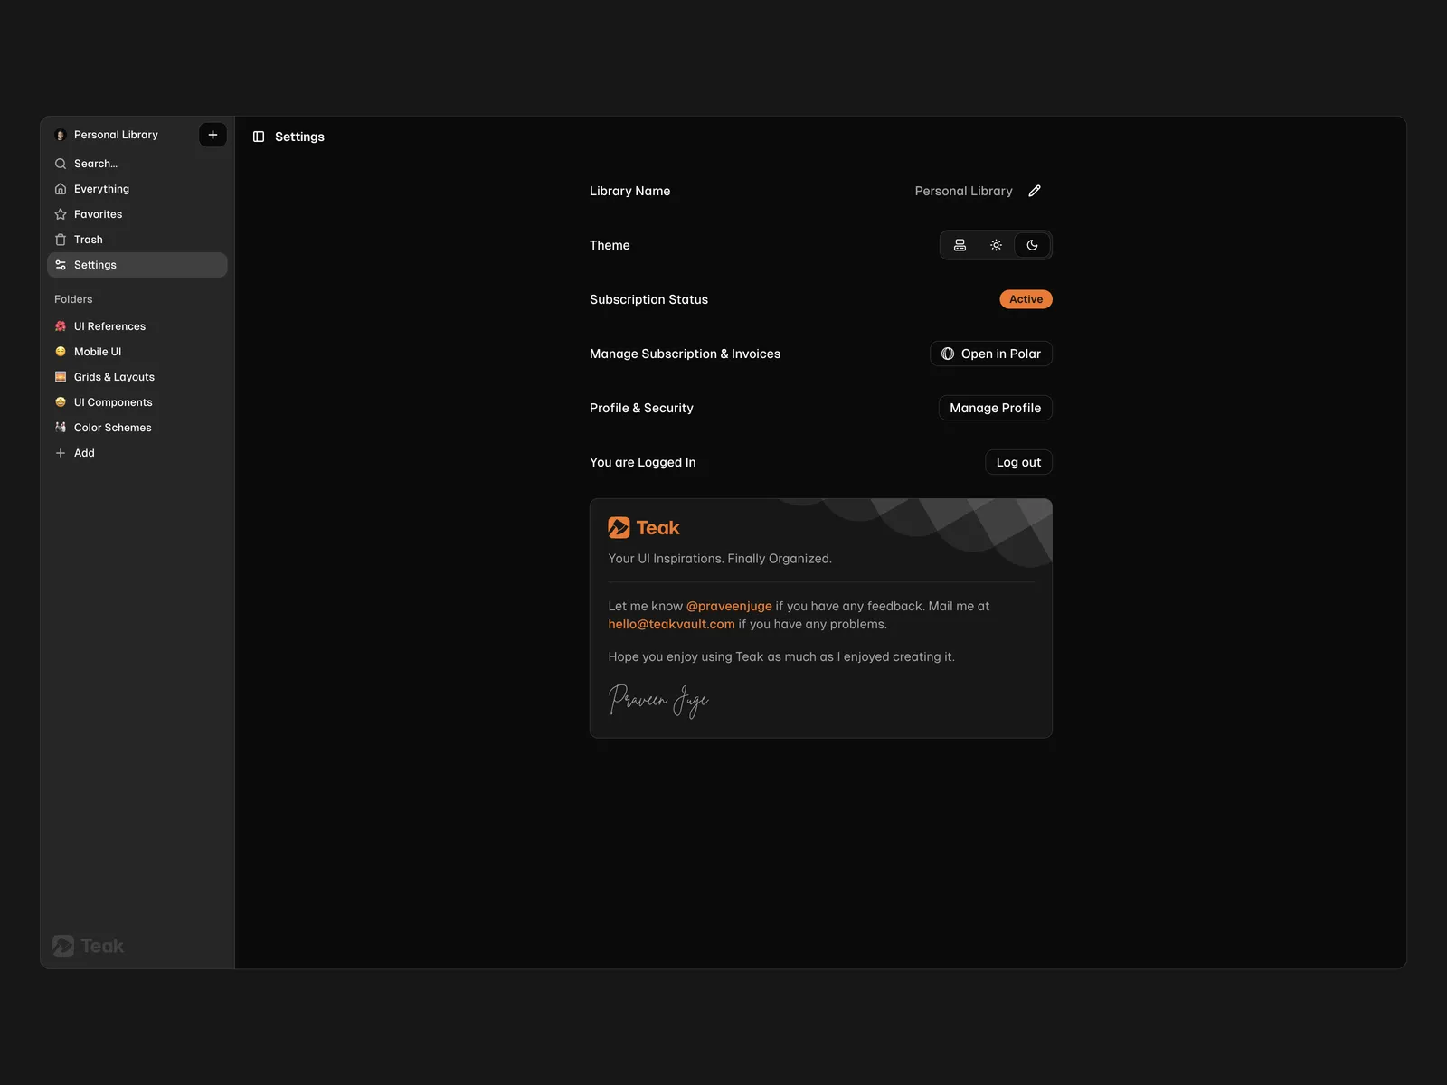The image size is (1447, 1085).
Task: Open the Personal Library switcher
Action: point(116,135)
